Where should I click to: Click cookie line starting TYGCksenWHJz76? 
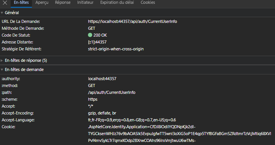180,134
